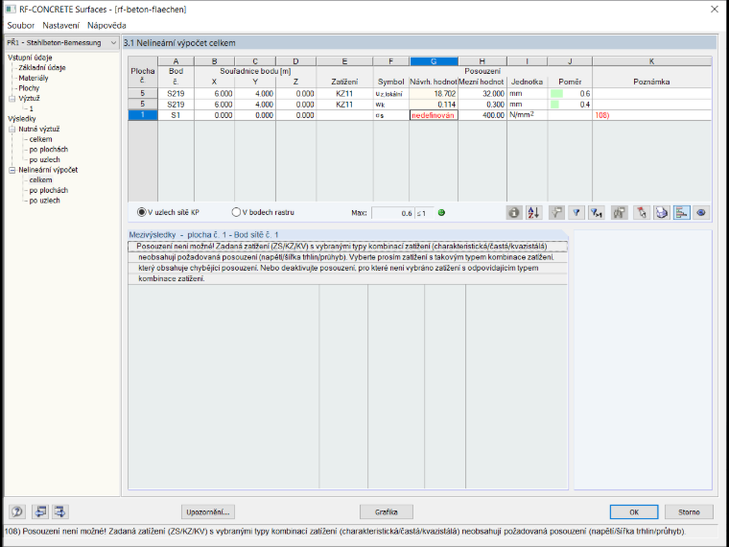The image size is (729, 547).
Task: Open 'celkem' under Nutná výztuž
Action: coord(40,139)
